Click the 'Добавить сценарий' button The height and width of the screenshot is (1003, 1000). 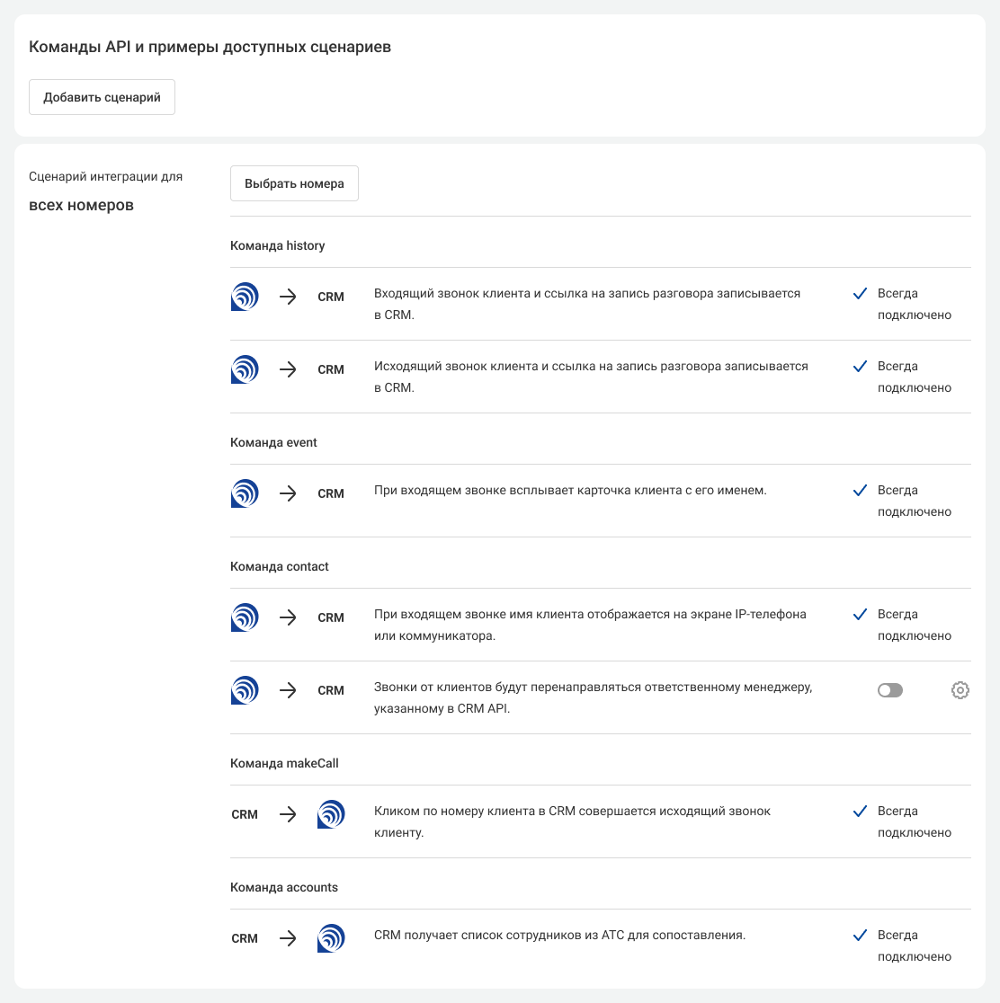point(102,97)
